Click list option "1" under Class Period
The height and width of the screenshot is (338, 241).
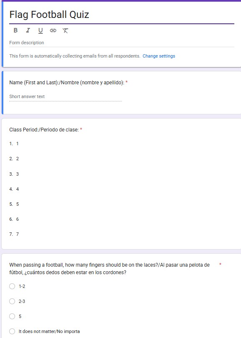(x=17, y=143)
